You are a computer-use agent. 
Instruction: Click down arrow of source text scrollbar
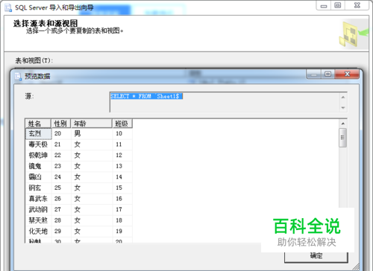[343, 107]
